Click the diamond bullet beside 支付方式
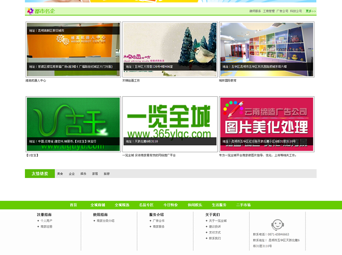Screen dimensions: 342x255 tap(206, 233)
